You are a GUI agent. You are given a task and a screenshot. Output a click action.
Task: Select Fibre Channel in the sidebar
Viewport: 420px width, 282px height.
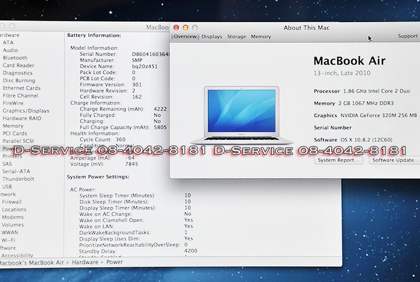point(20,96)
